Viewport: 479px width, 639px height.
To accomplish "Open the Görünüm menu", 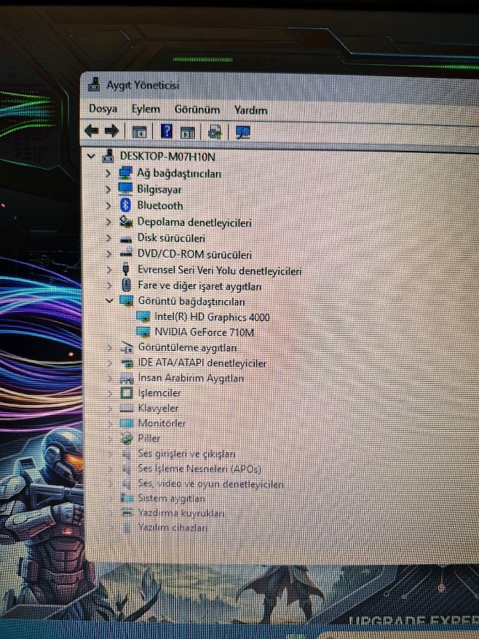I will 197,110.
